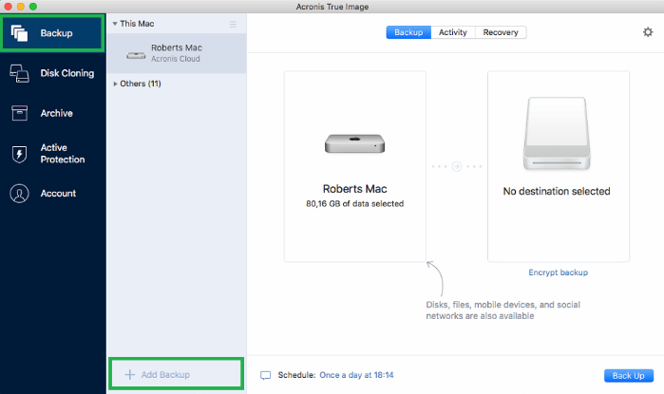Open the Encrypt backup link

pos(559,272)
